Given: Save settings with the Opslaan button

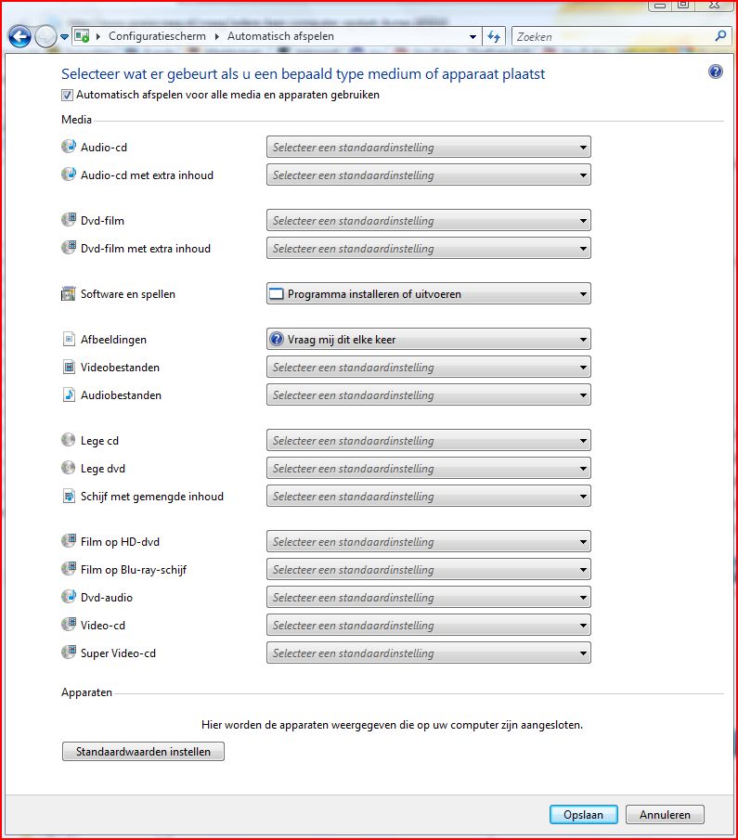Looking at the screenshot, I should point(584,814).
